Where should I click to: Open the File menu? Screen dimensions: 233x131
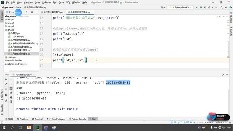[7, 3]
